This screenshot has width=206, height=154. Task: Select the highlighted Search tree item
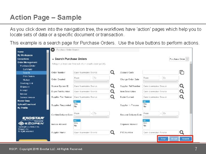[x=31, y=73]
